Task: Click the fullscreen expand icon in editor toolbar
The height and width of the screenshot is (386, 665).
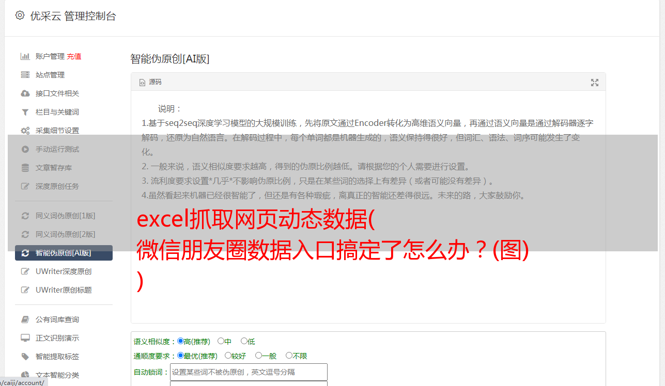Action: pos(595,83)
